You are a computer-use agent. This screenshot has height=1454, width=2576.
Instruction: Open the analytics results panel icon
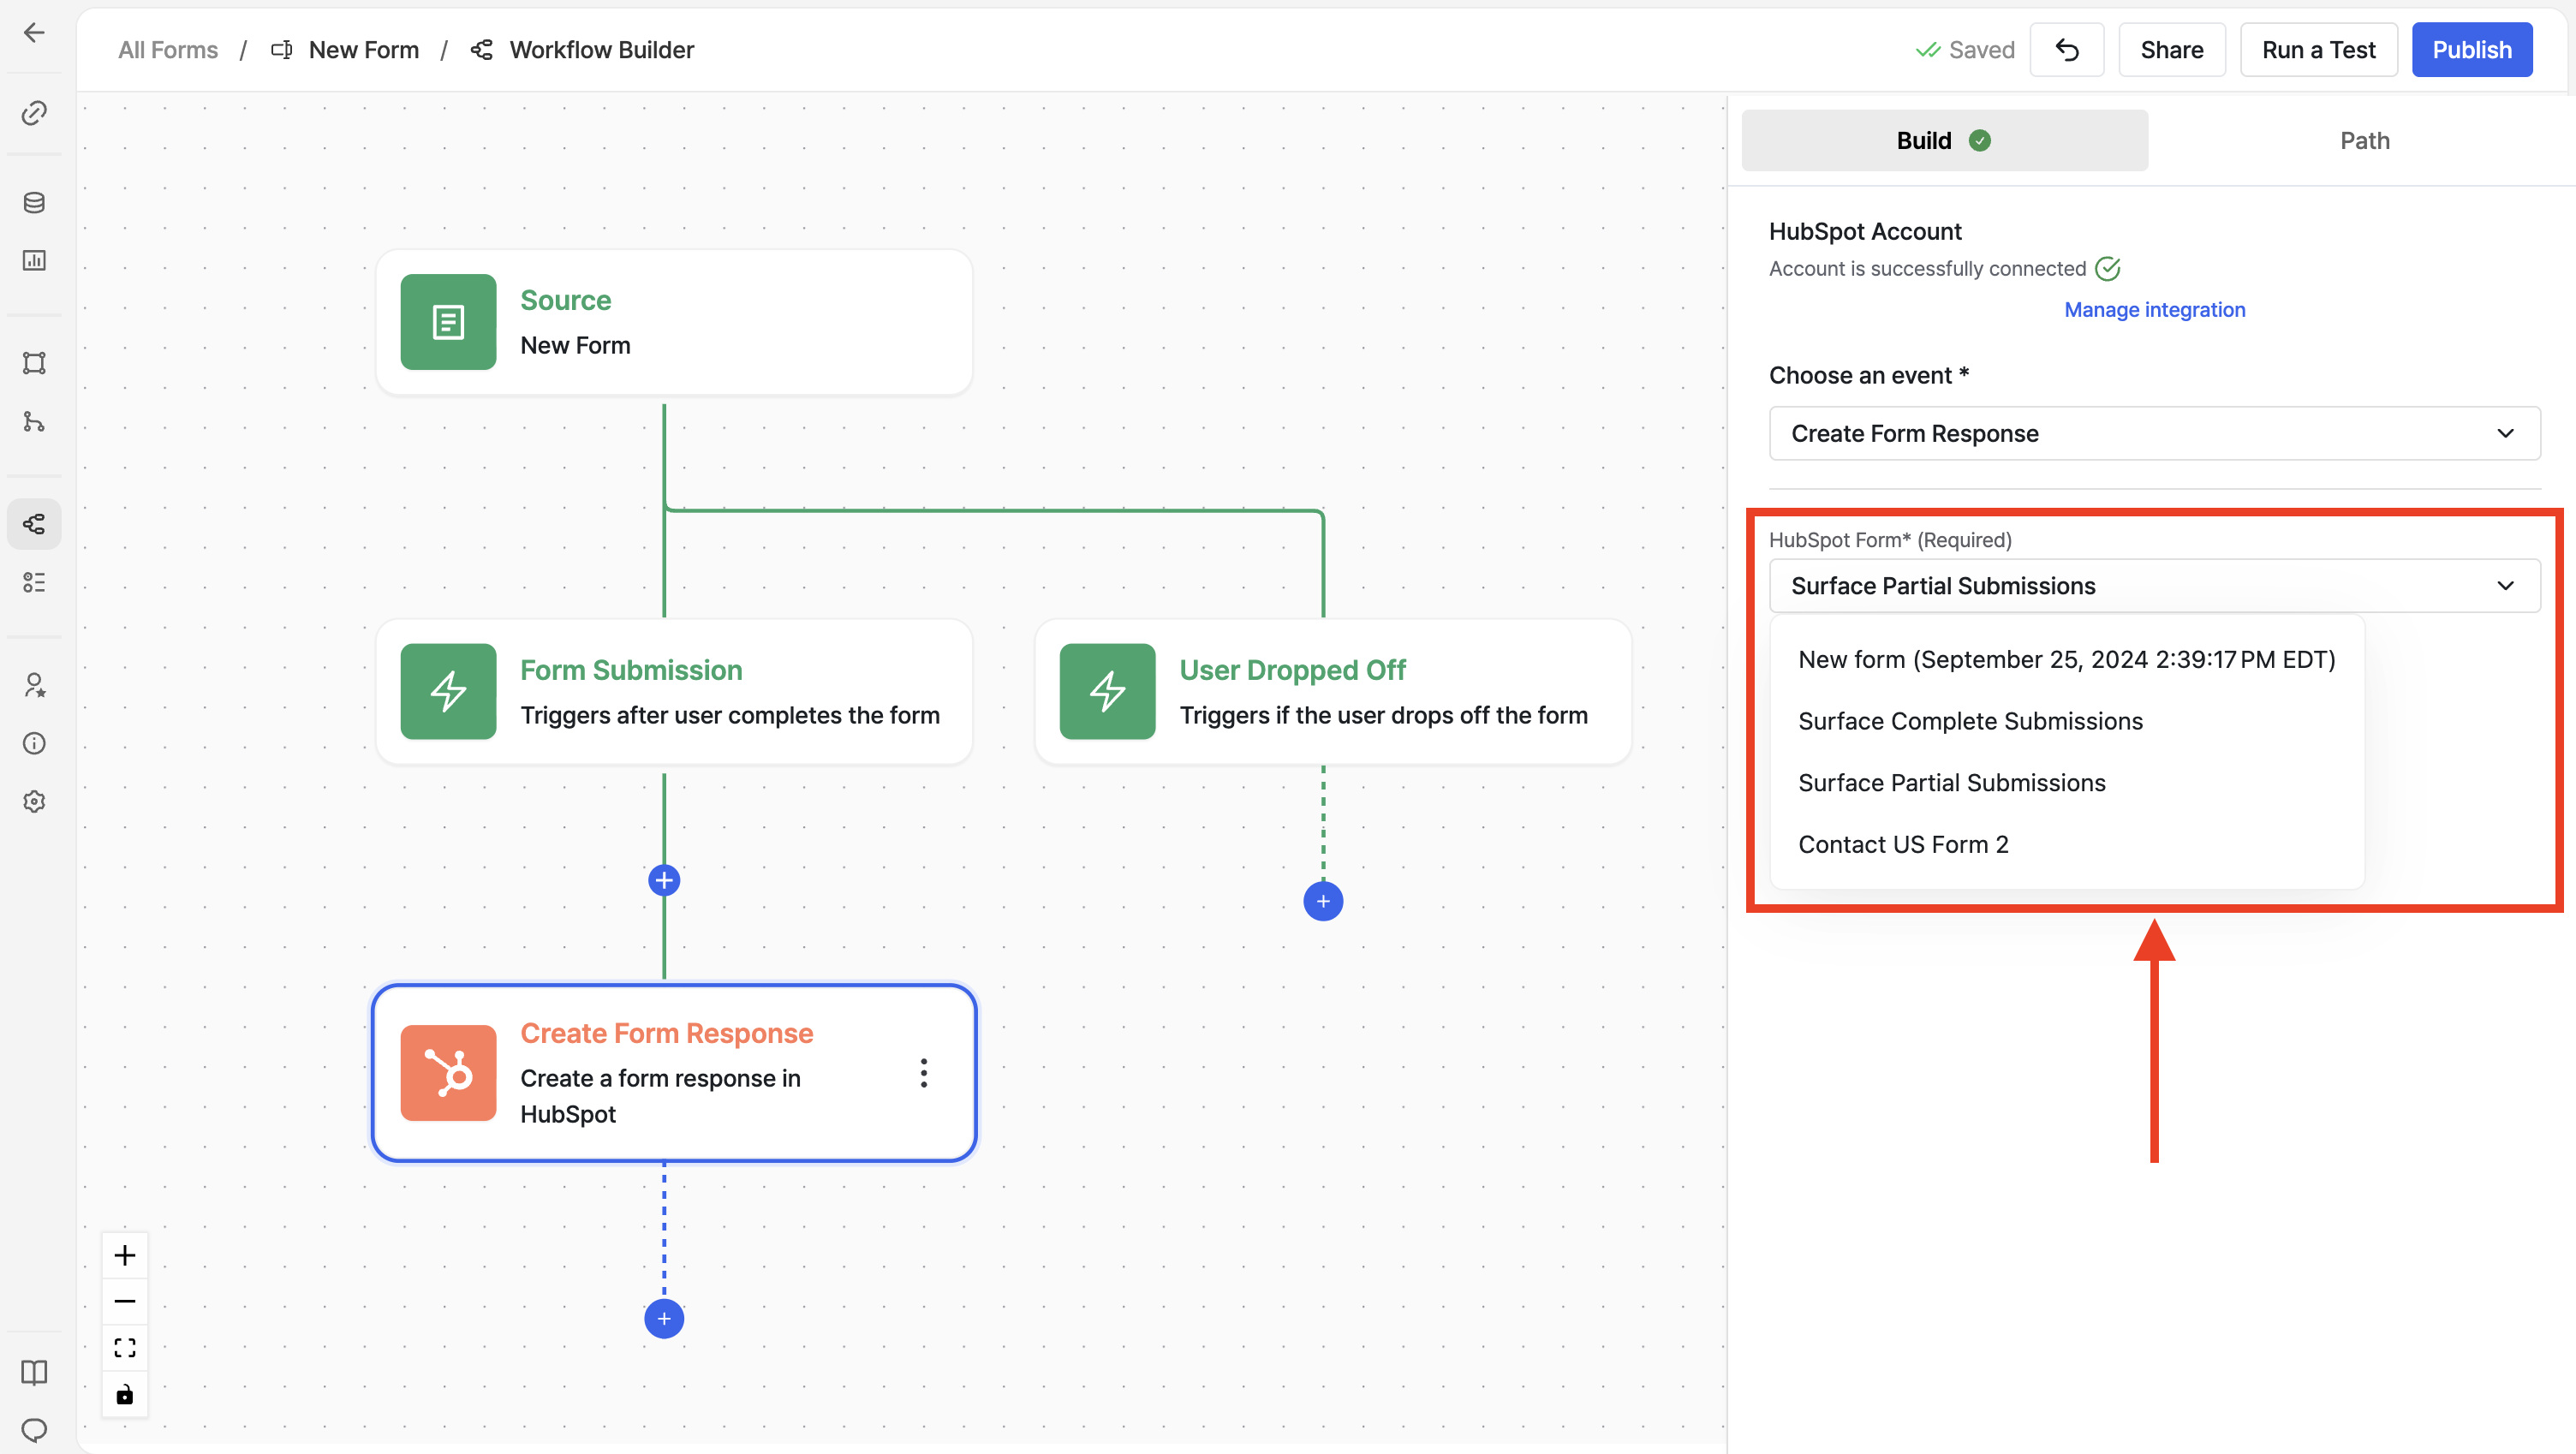pos(35,260)
